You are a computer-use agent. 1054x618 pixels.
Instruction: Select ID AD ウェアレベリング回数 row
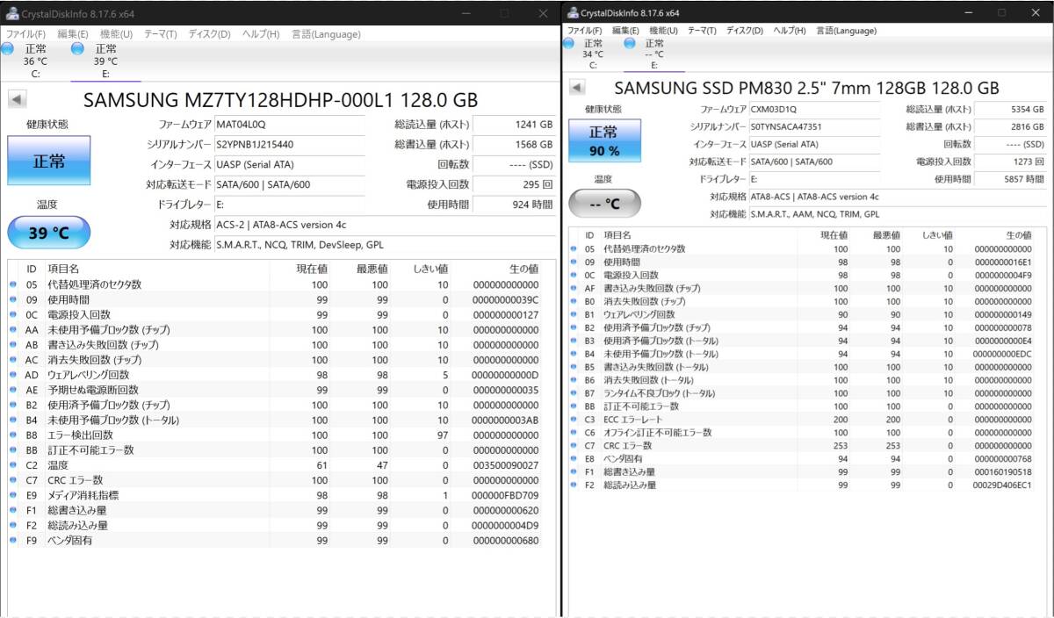(276, 375)
